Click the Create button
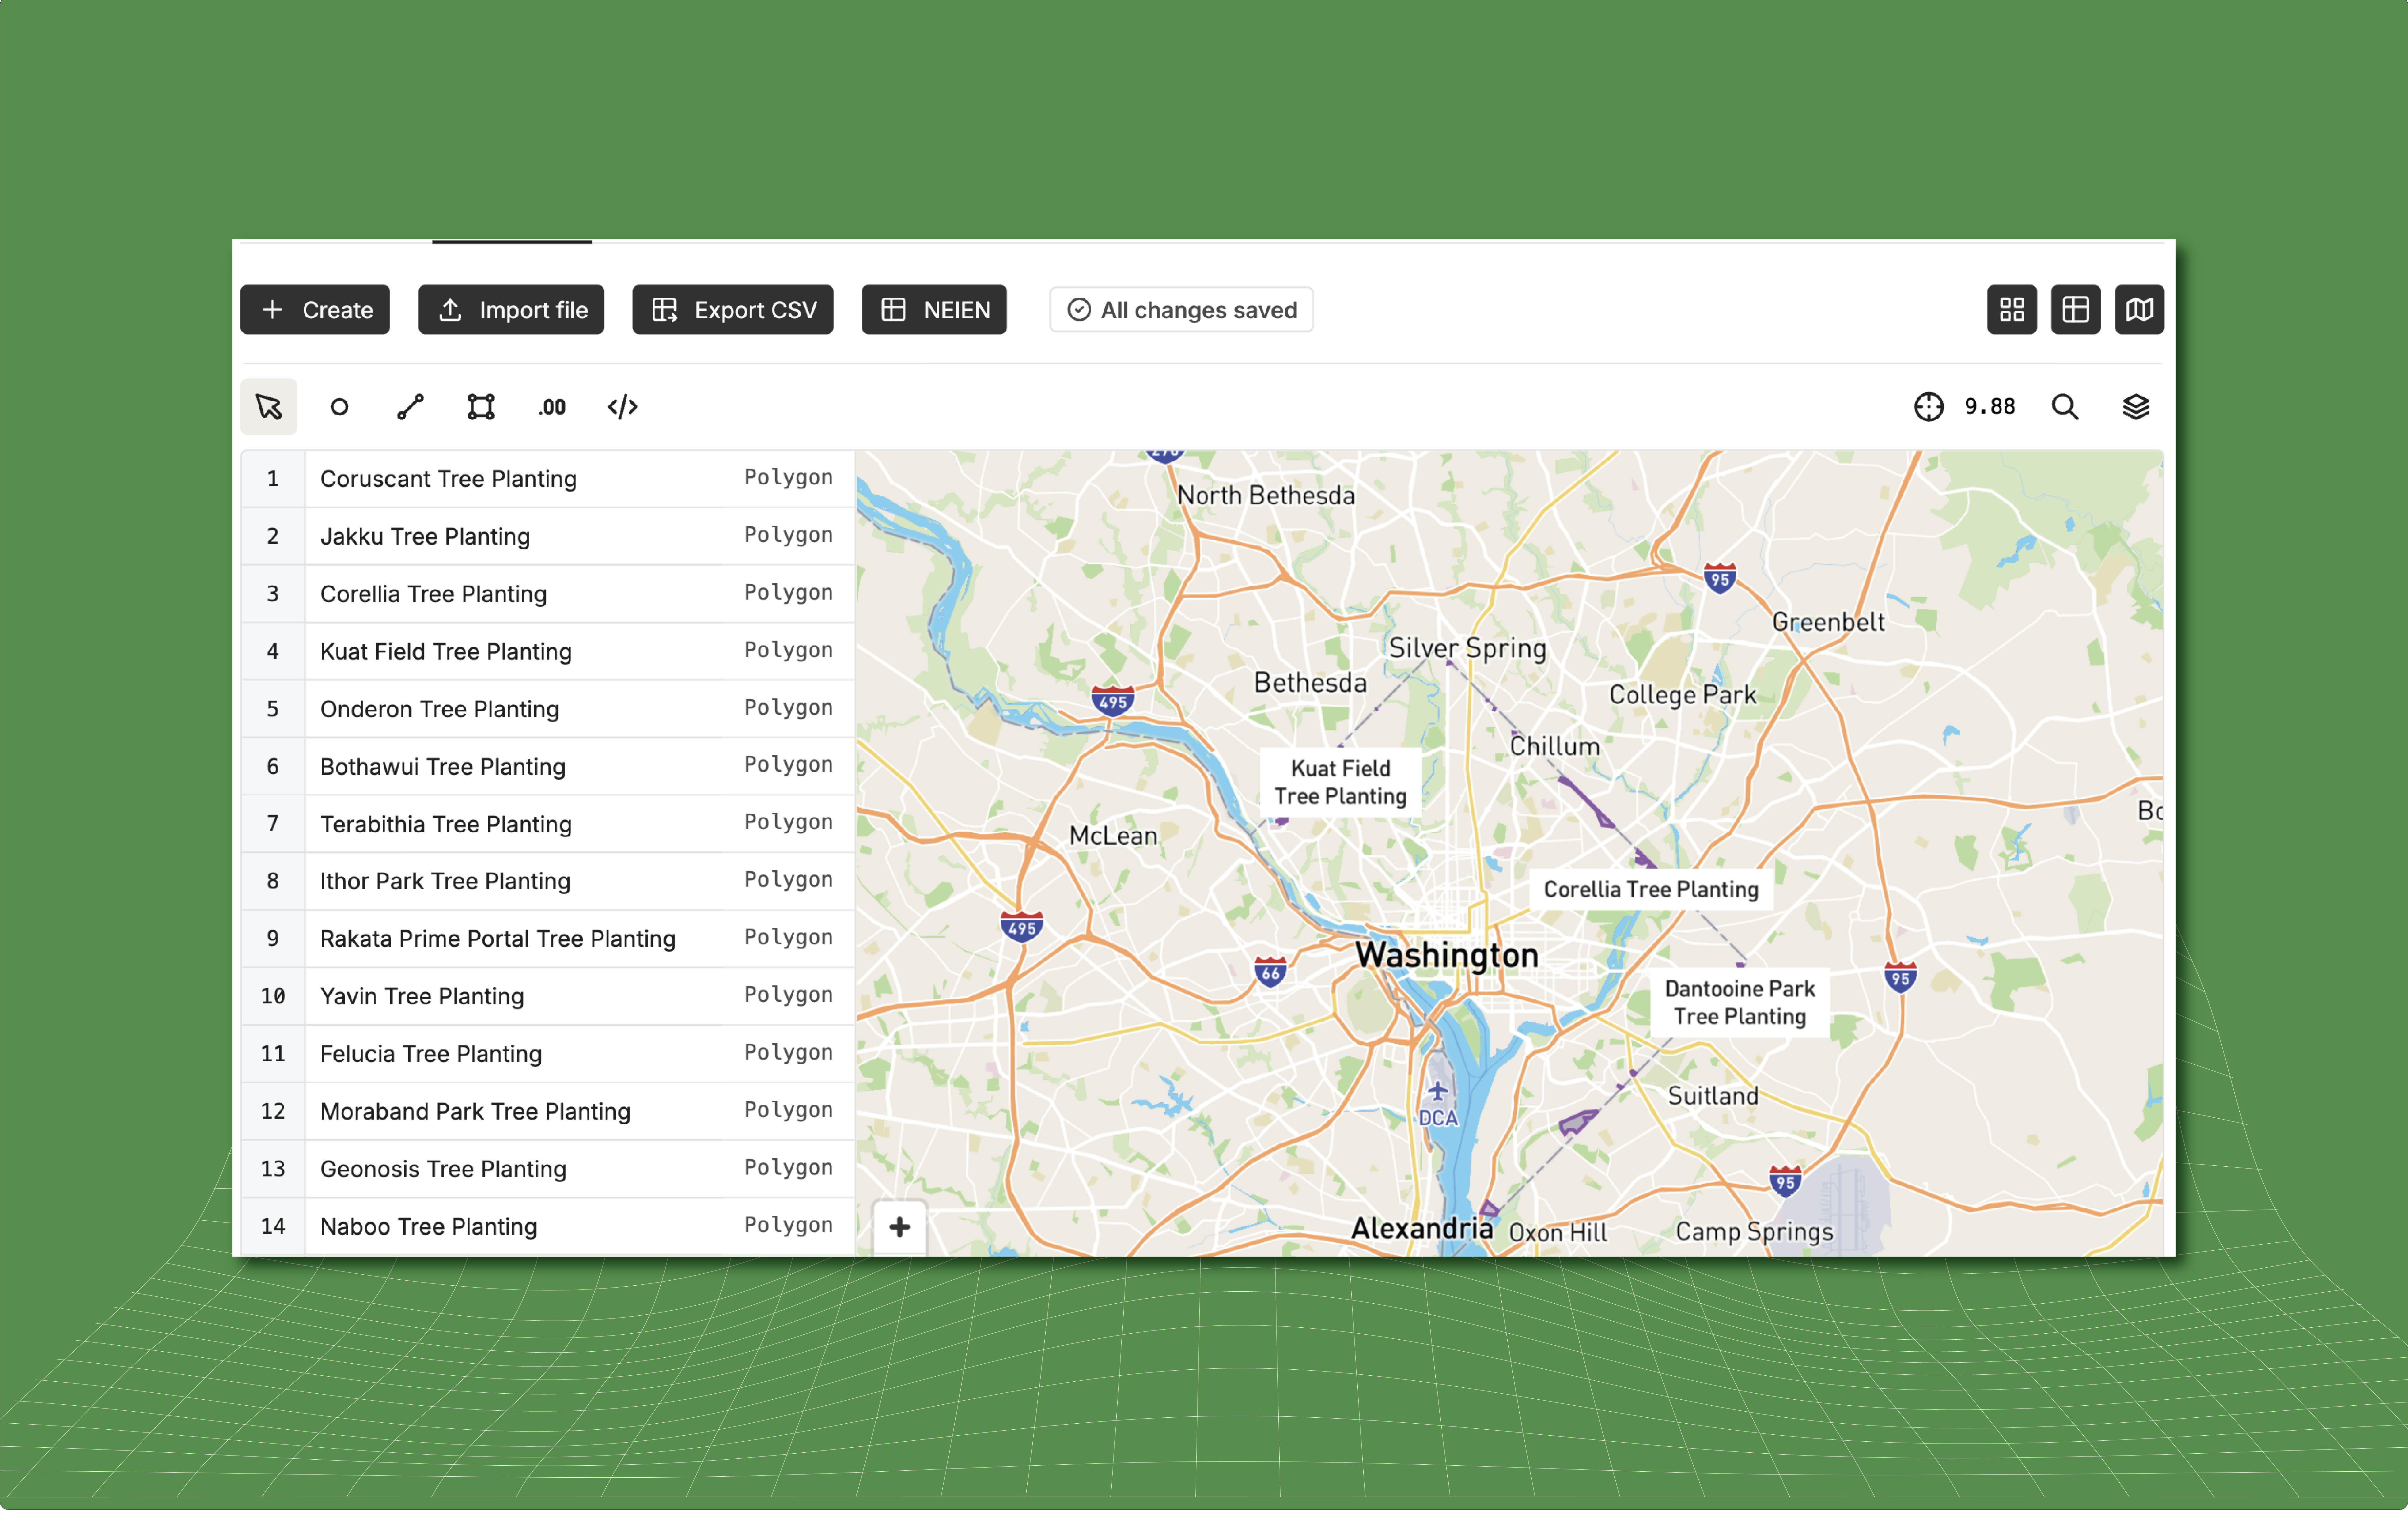This screenshot has width=2408, height=1513. click(x=315, y=310)
